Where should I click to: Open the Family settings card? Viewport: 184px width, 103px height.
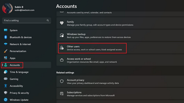pyautogui.click(x=120, y=23)
